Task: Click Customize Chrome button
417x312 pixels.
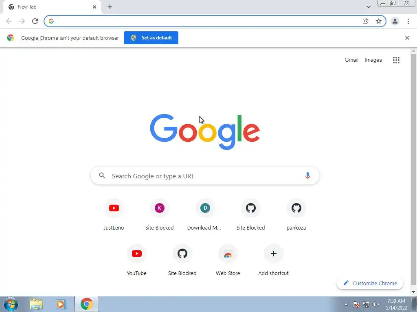Action: click(370, 283)
